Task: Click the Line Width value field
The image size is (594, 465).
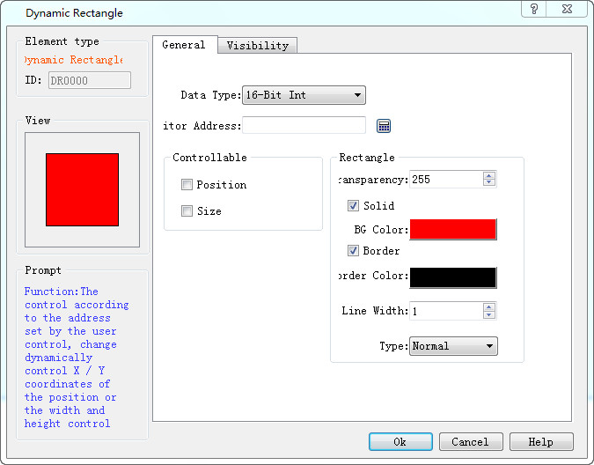Action: [447, 311]
